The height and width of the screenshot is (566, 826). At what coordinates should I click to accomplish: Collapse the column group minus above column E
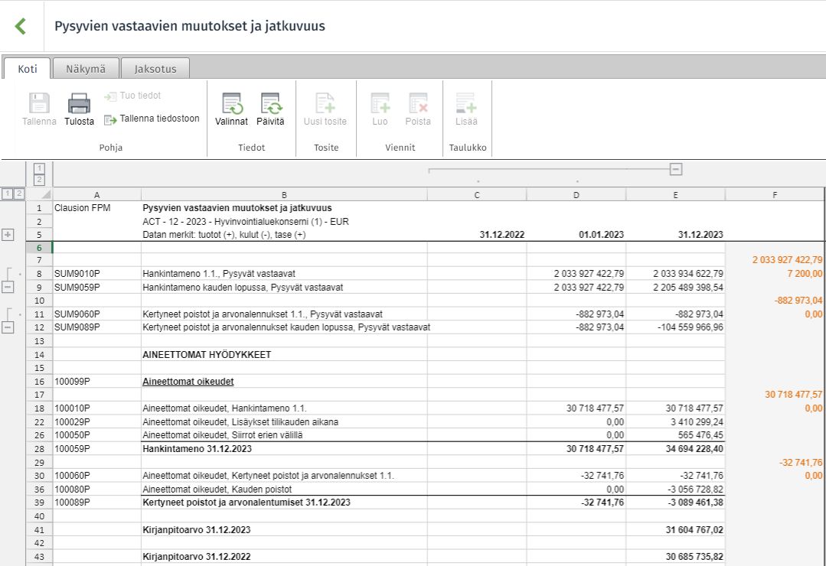pos(676,169)
